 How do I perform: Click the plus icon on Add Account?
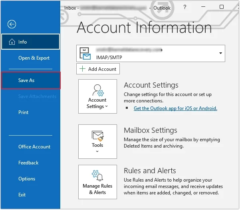pyautogui.click(x=83, y=69)
